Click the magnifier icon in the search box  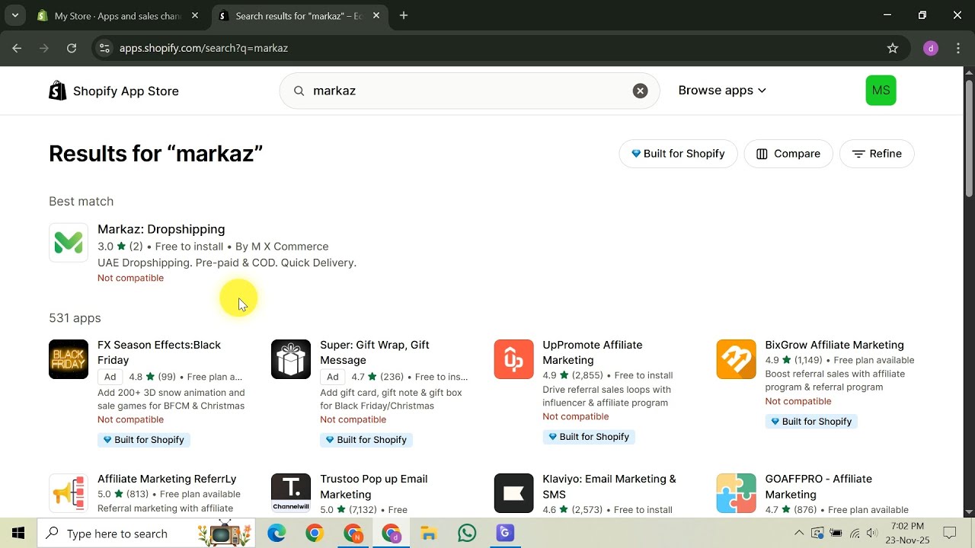(299, 91)
